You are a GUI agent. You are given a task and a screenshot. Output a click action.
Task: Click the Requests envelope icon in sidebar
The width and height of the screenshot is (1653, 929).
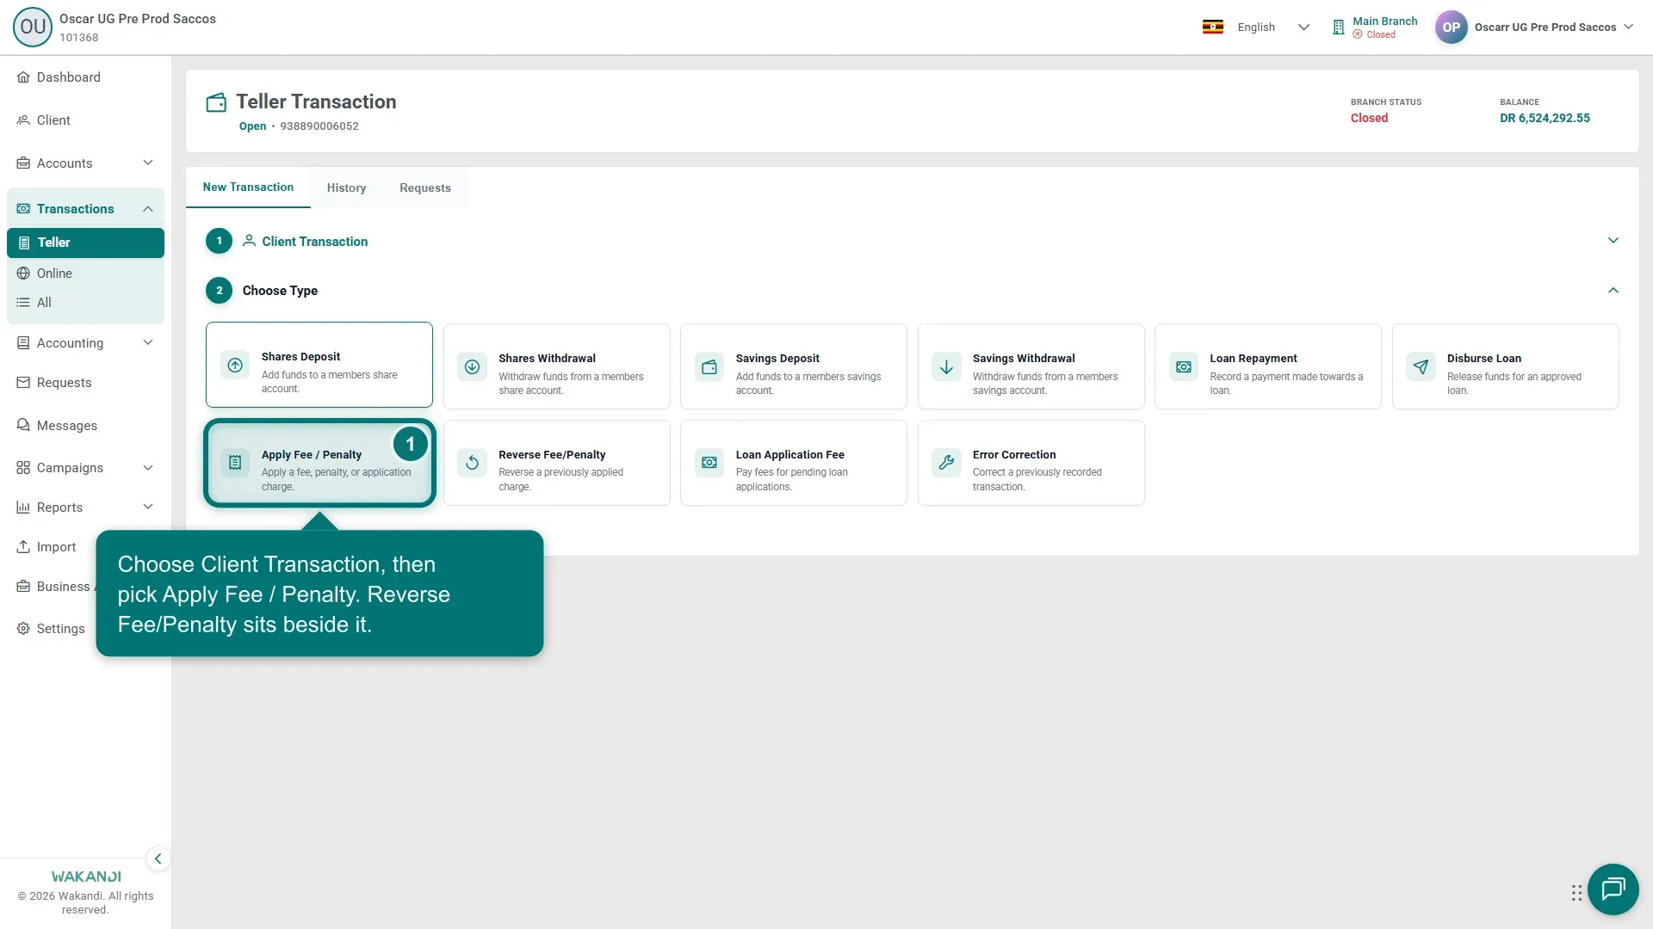click(23, 383)
